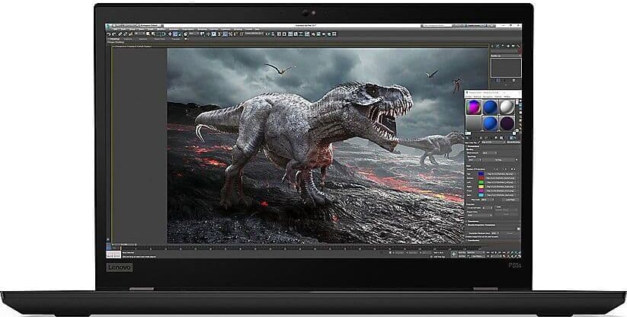Toggle the Snaps Toggle button

219,34
